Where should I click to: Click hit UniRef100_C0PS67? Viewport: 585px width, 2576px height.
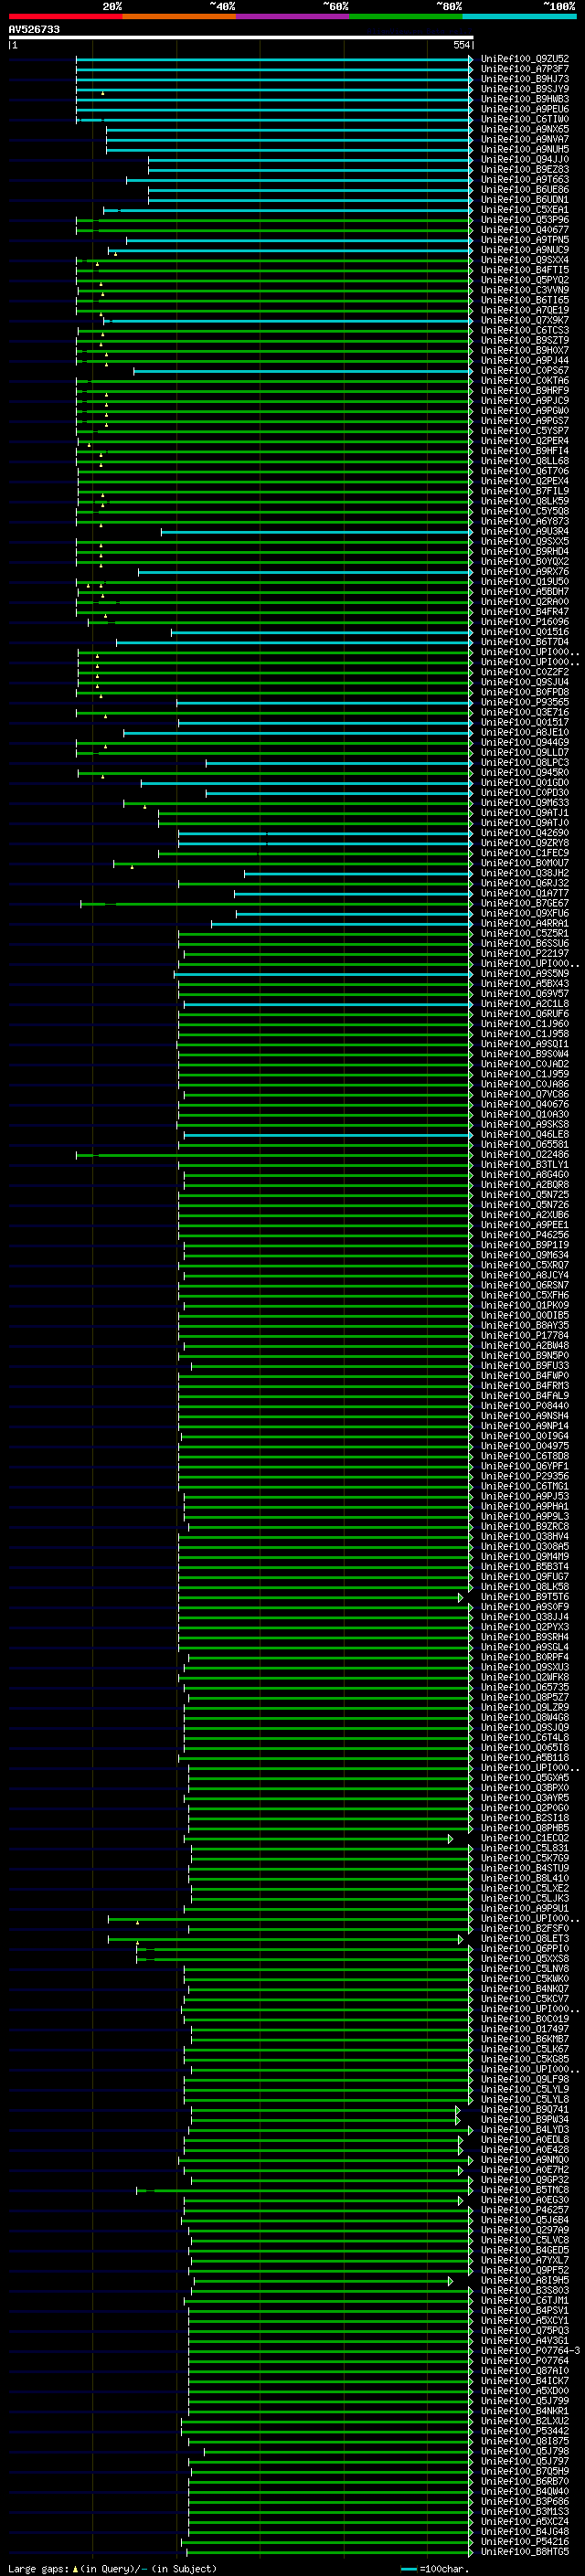(525, 371)
